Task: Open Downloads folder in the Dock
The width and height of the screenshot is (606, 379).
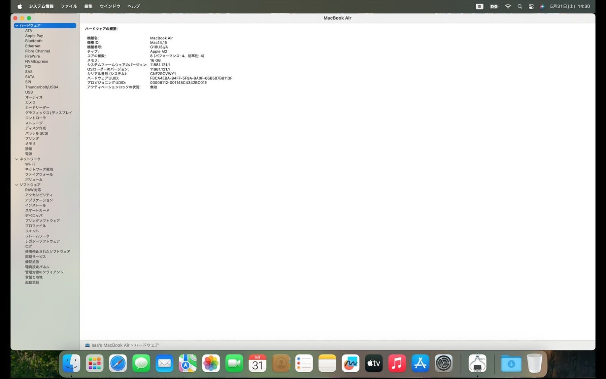Action: (511, 363)
